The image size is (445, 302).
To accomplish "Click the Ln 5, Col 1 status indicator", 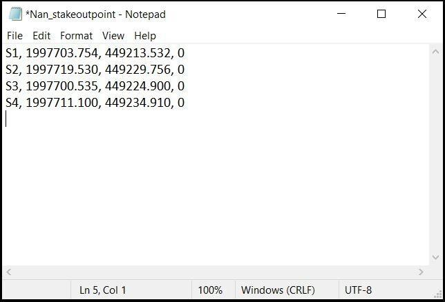I will [103, 290].
